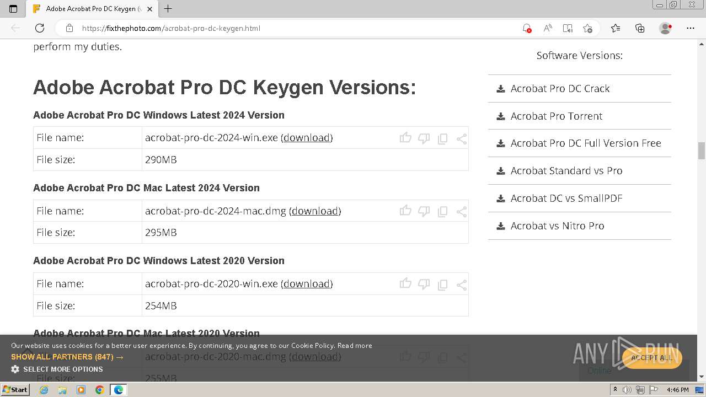Screen dimensions: 706x397
Task: Download link for acrobat-pro-dc-2020-win.exe
Action: [307, 283]
